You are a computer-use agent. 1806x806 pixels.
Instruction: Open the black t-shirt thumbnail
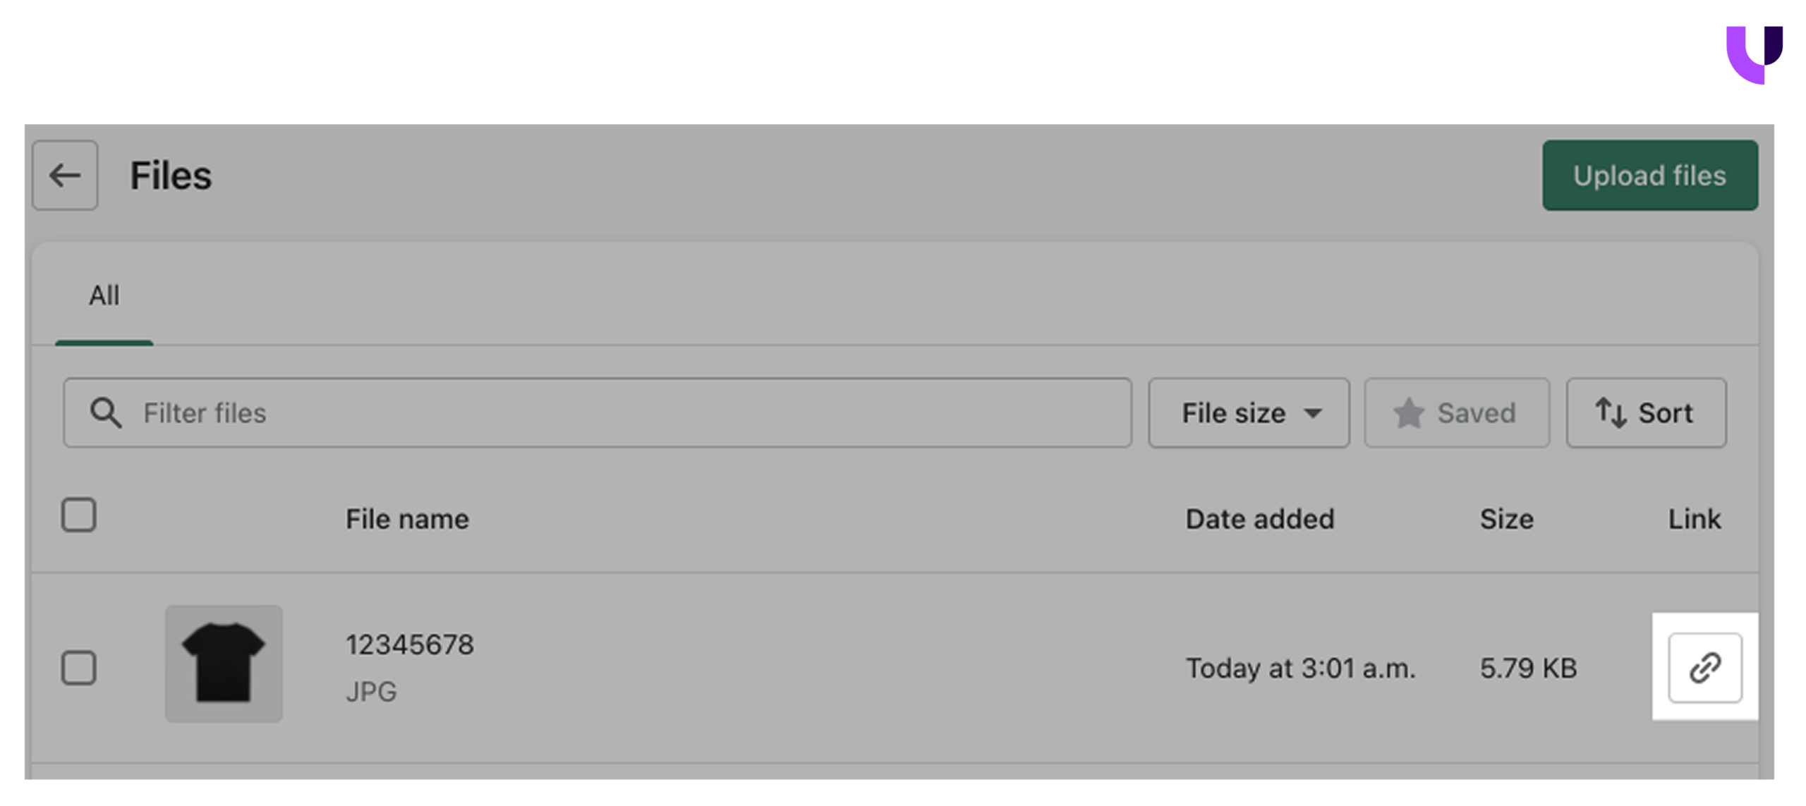point(224,663)
